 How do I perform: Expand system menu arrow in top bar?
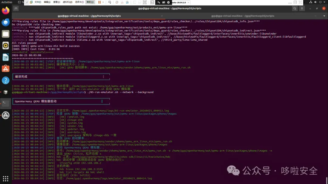point(324,2)
